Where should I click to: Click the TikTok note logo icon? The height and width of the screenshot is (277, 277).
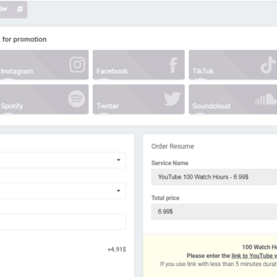[x=268, y=65]
